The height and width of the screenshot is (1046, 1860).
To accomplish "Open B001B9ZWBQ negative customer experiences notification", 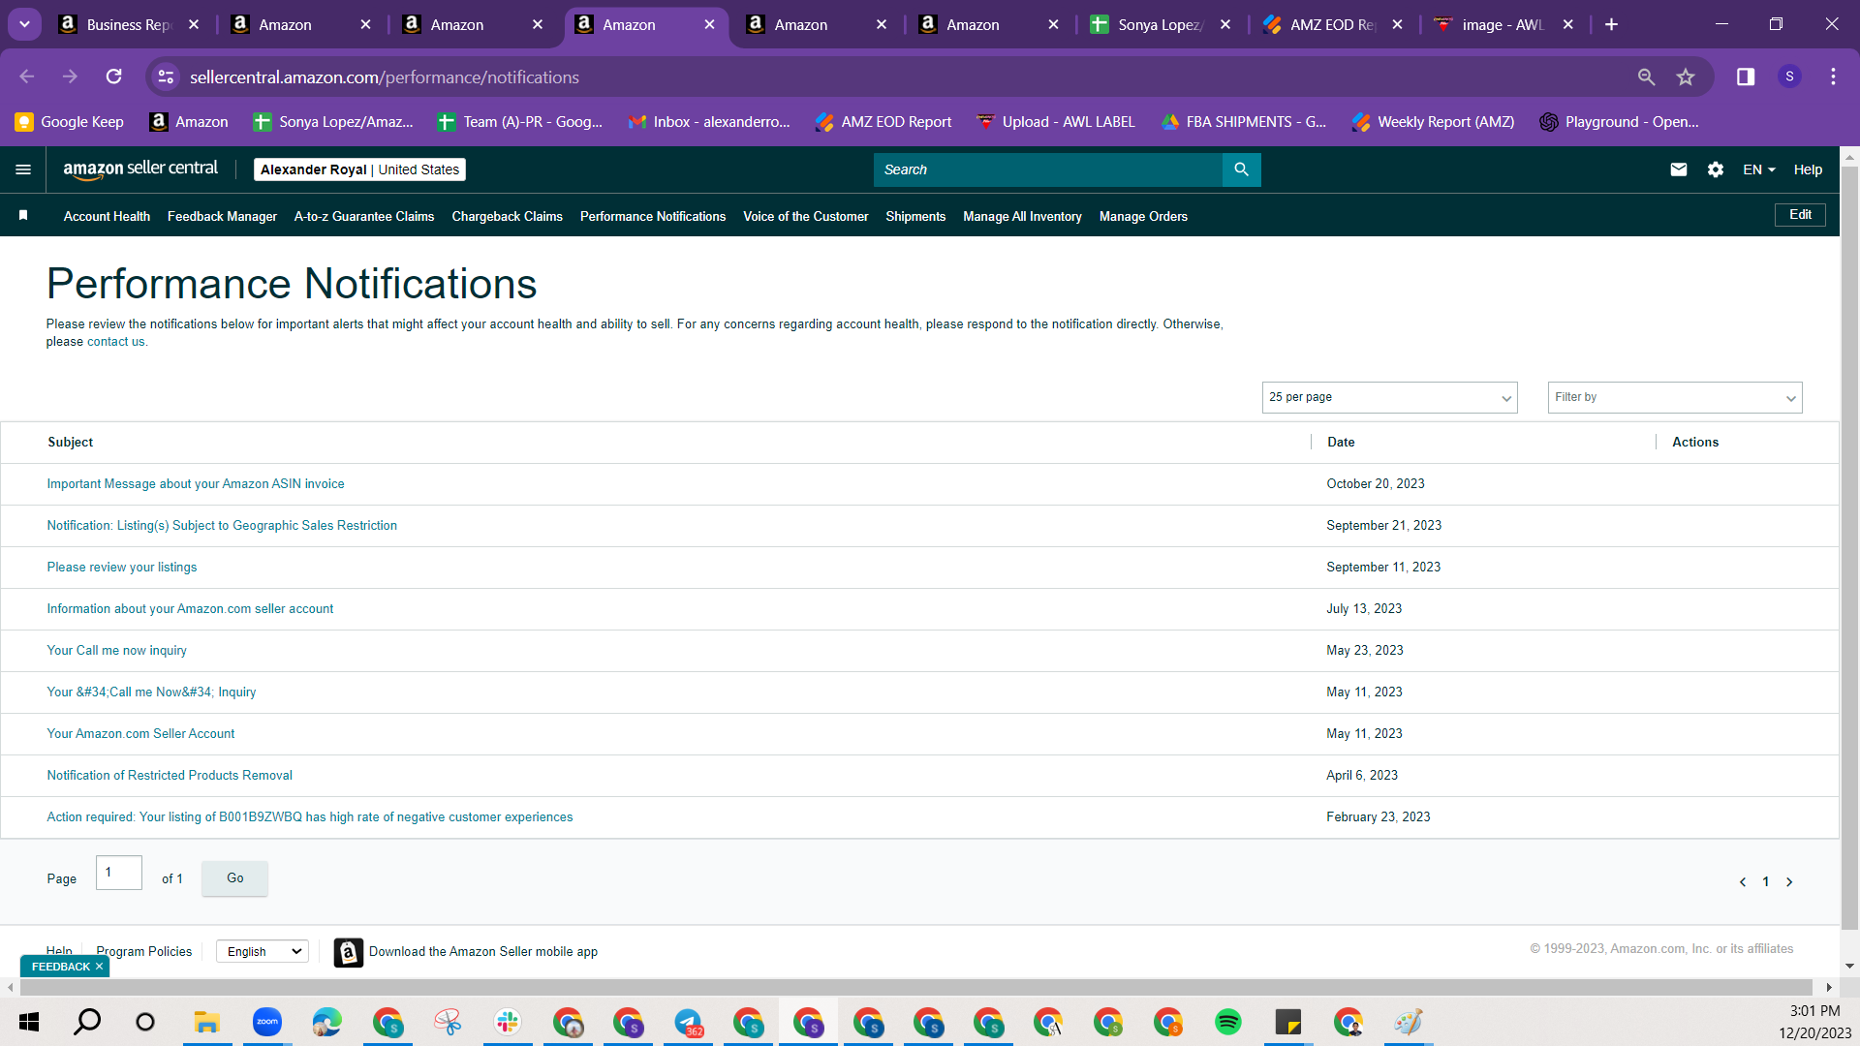I will click(x=310, y=817).
